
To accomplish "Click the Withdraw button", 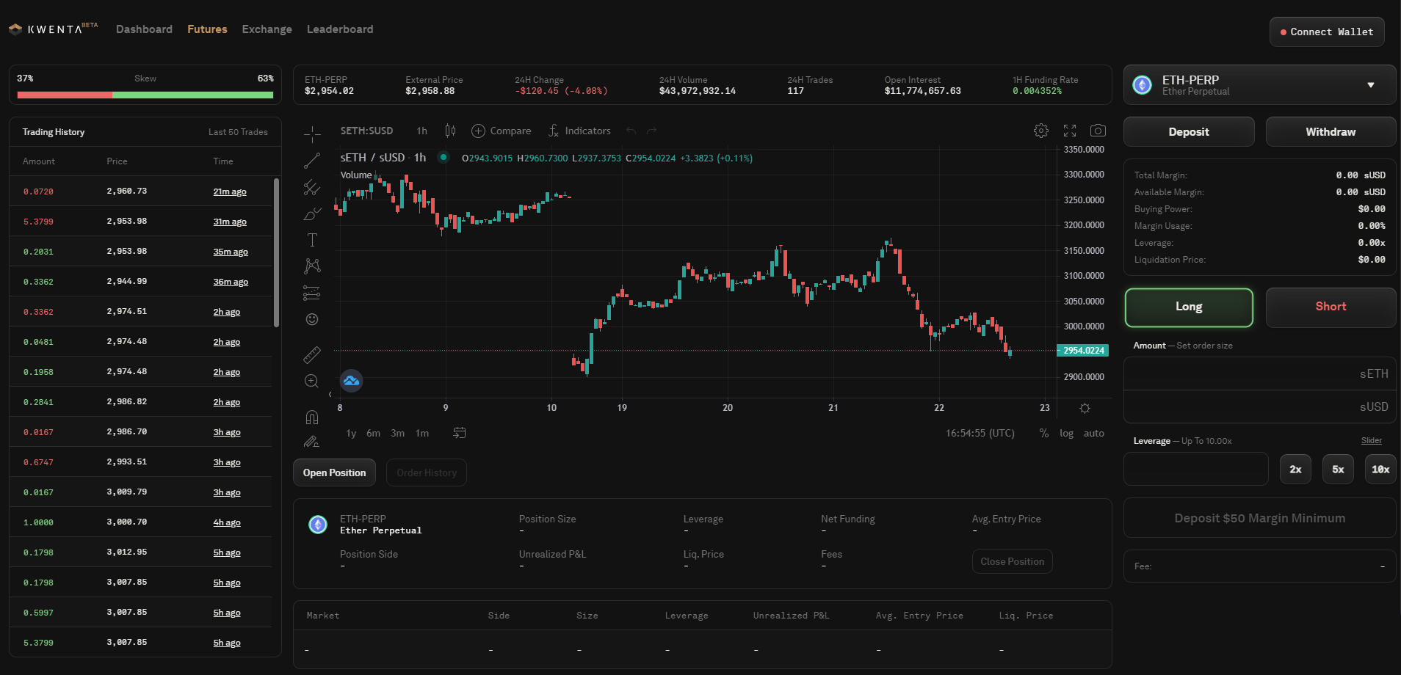I will [x=1331, y=132].
